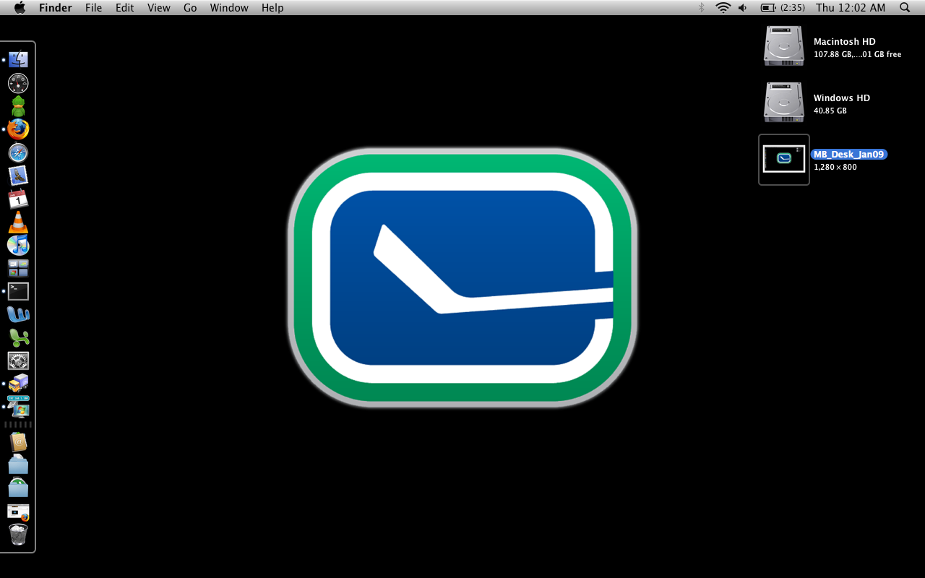This screenshot has height=578, width=925.
Task: Open Transmit truck icon in Dock
Action: [x=18, y=384]
